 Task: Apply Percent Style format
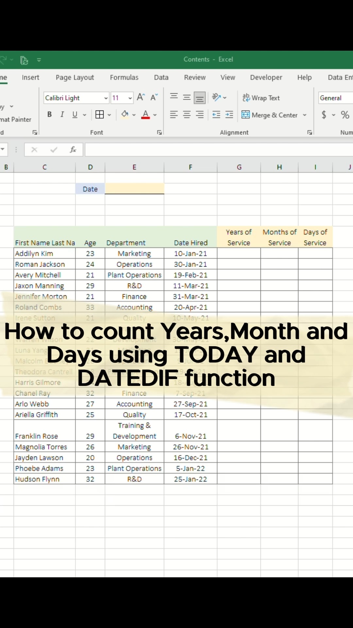click(x=345, y=115)
